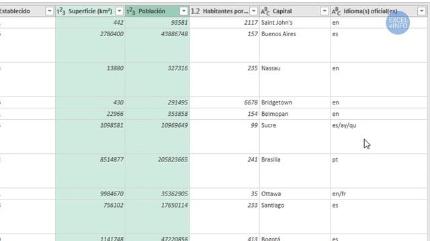Select the surface value 1098581

(90, 137)
